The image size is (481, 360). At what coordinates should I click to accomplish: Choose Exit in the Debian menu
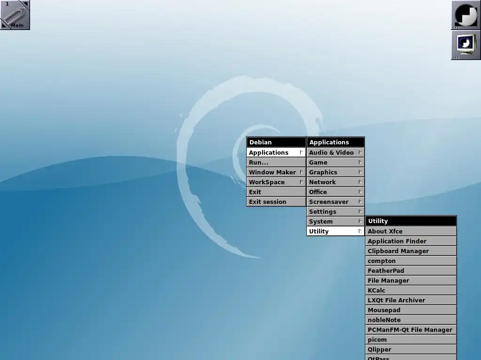[x=276, y=192]
